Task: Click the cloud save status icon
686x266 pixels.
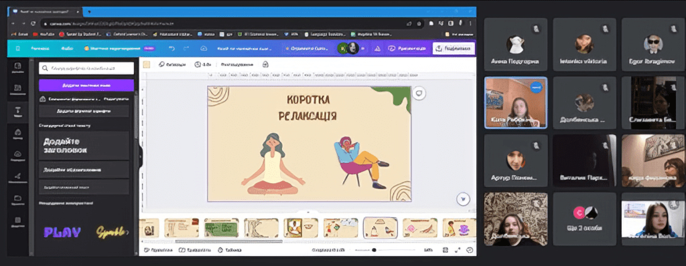Action: pos(204,49)
